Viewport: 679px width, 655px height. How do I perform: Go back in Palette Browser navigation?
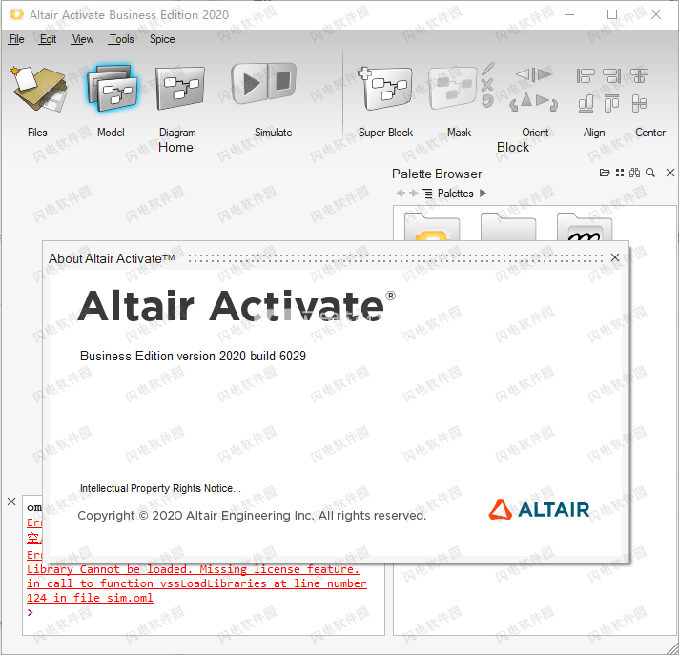click(401, 194)
